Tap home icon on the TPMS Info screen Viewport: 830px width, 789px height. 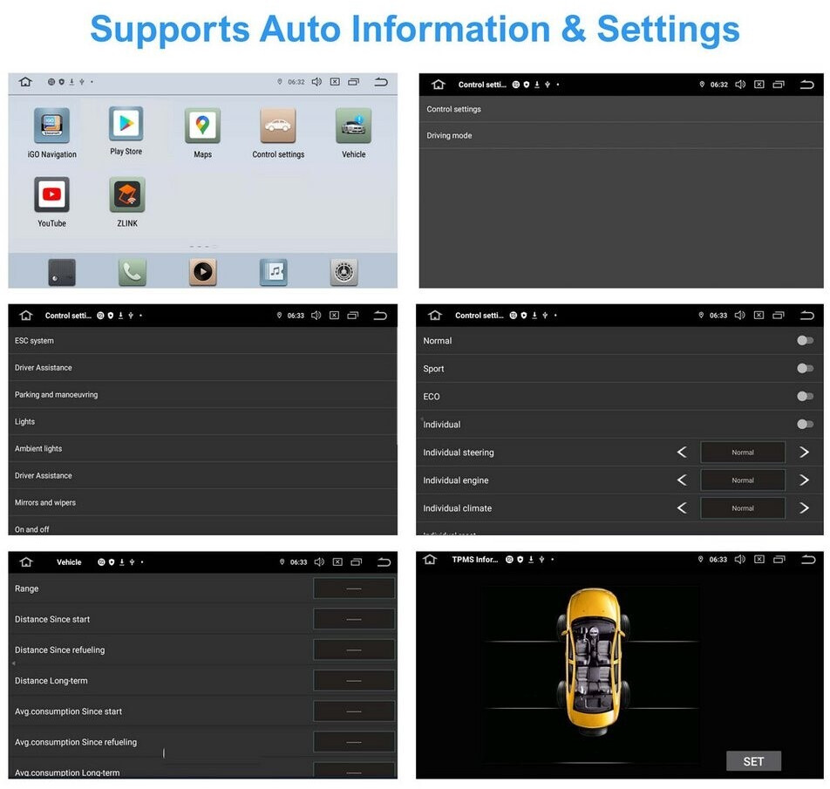(x=430, y=559)
